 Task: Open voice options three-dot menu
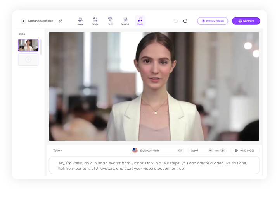(180, 150)
